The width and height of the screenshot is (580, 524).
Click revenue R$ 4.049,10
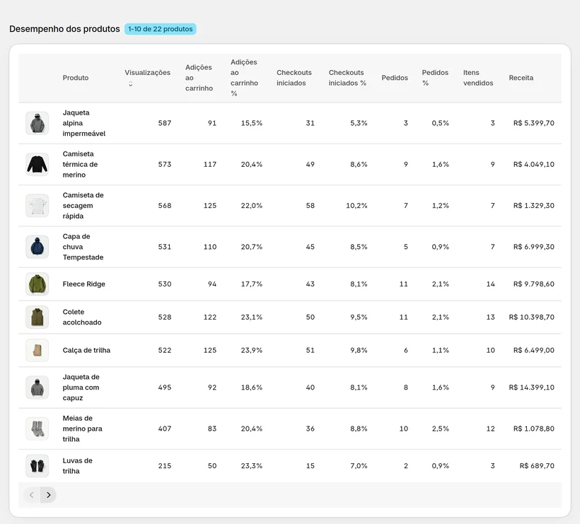point(534,164)
